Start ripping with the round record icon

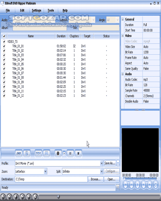(x=58, y=153)
